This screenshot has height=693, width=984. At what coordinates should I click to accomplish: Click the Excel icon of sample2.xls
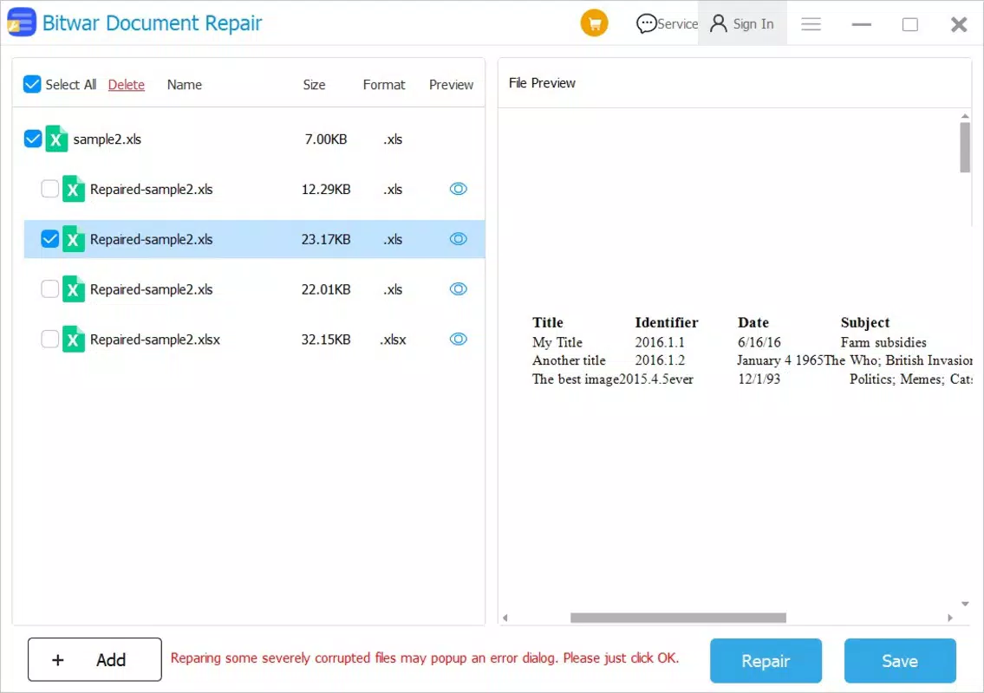click(56, 139)
